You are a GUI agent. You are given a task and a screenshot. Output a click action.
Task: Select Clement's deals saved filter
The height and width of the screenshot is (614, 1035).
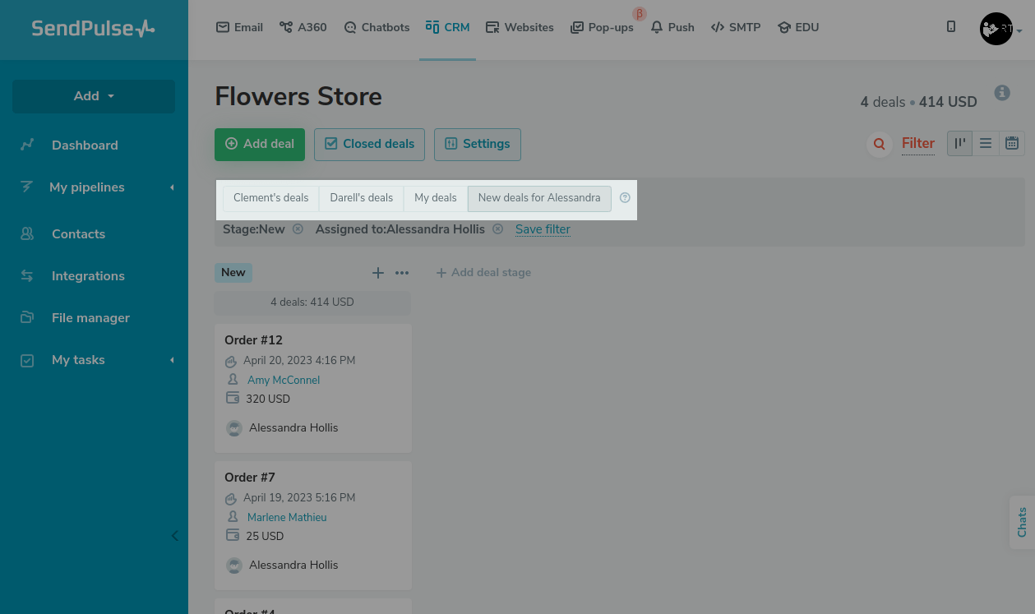(270, 198)
